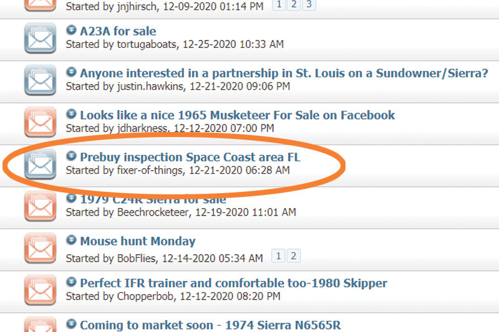Image resolution: width=499 pixels, height=332 pixels.
Task: Click blue arrow icon before Perfect IFR trainer
Action: tap(71, 282)
